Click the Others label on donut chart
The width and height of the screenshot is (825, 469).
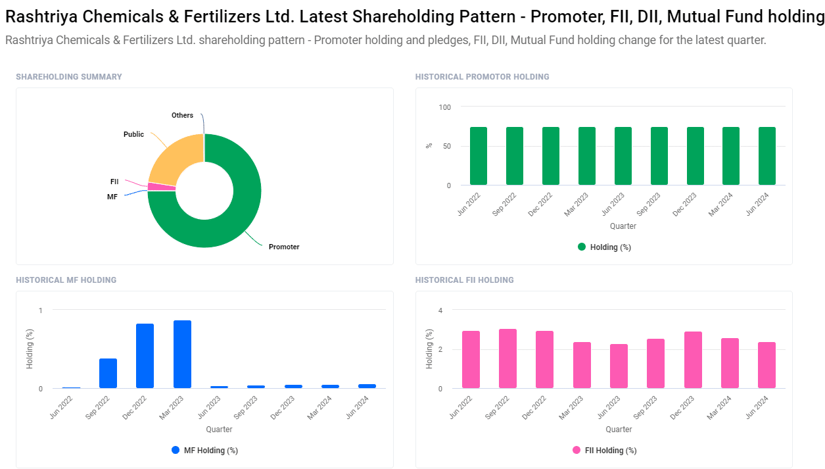point(183,116)
